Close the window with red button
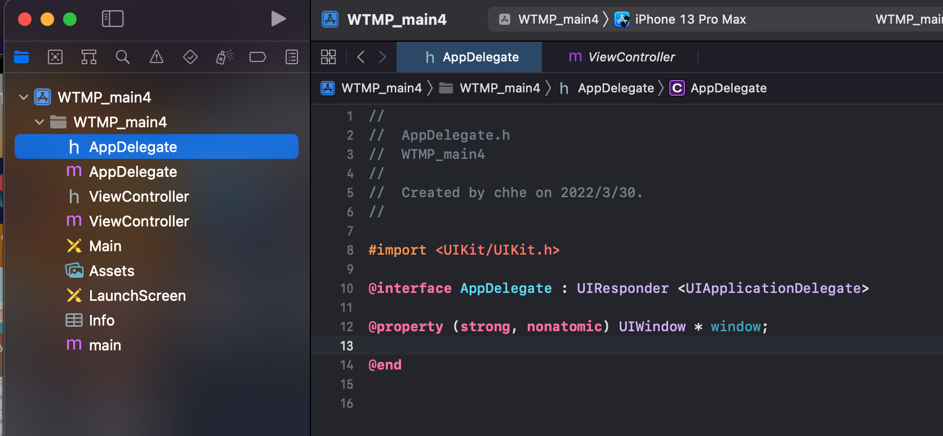Screen dimensions: 943x436 pyautogui.click(x=25, y=19)
